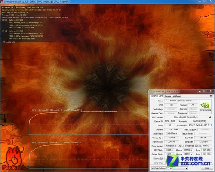Click the GPU 2 temperature graph label
This screenshot has width=215, height=172.
point(57,110)
